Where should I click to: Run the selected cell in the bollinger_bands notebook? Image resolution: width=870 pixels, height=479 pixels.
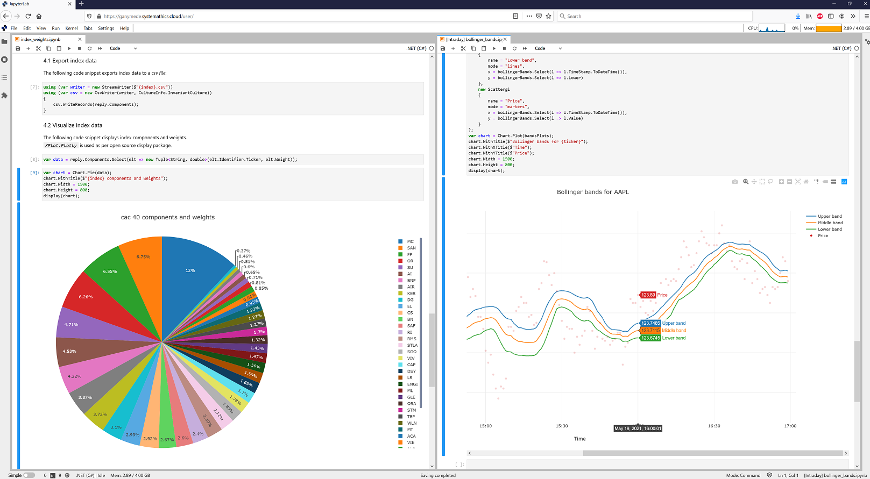(x=494, y=48)
